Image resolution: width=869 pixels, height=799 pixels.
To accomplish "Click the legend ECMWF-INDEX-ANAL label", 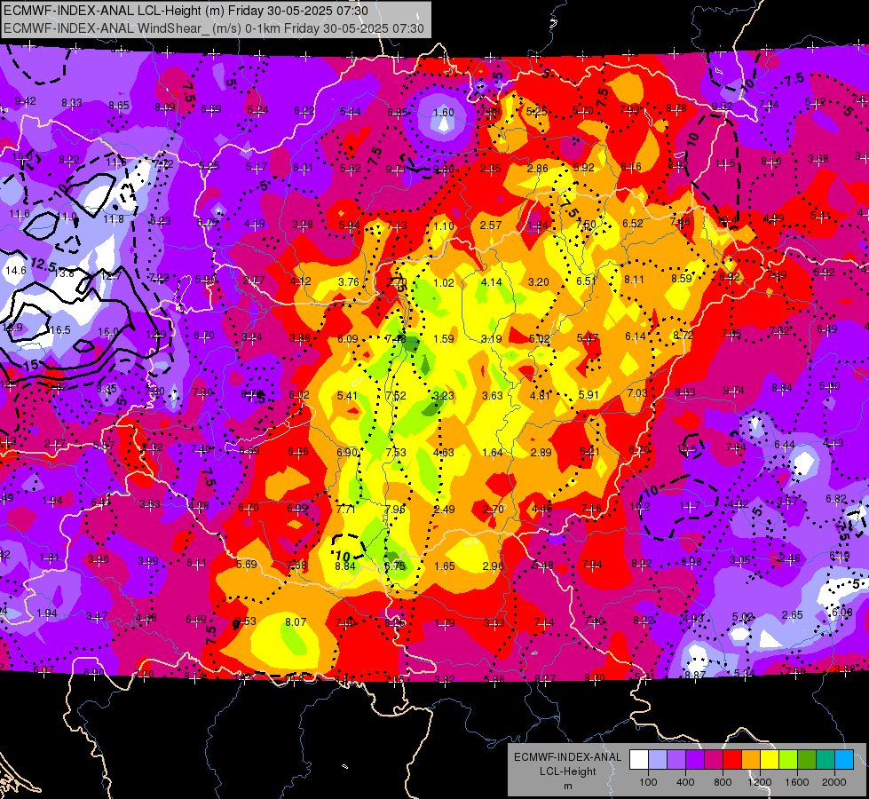I will click(567, 757).
